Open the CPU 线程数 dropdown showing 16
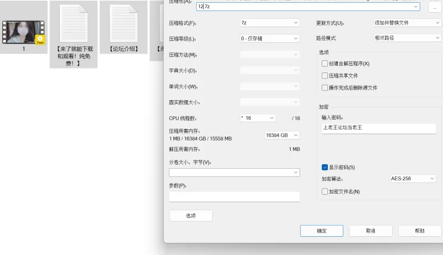This screenshot has width=443, height=255. [257, 118]
